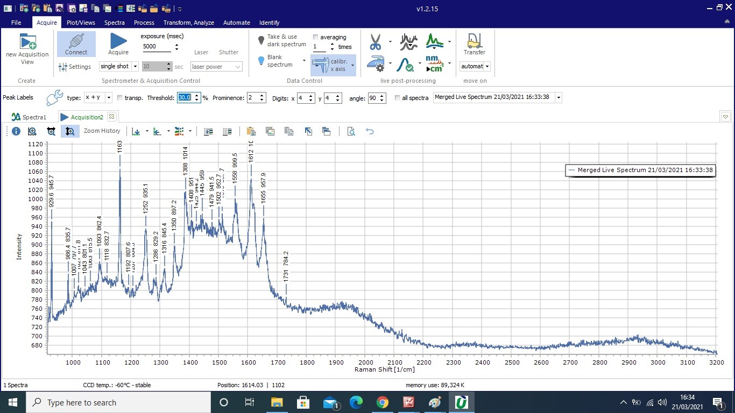Expand the calibr. x axis dropdown arrow

coord(352,65)
